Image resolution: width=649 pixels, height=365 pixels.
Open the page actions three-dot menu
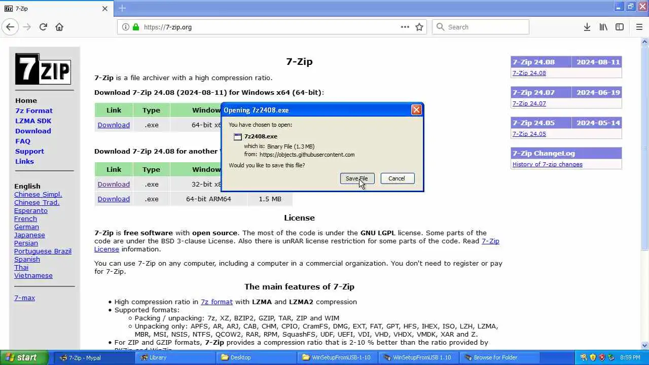[x=405, y=27]
